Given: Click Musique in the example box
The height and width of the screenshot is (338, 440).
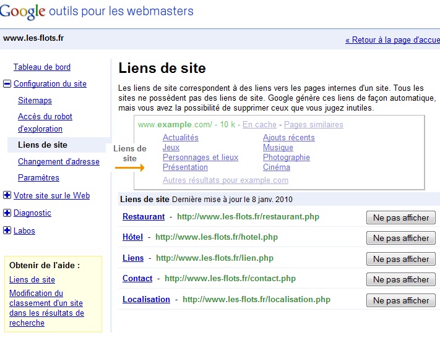Looking at the screenshot, I should pyautogui.click(x=278, y=148).
